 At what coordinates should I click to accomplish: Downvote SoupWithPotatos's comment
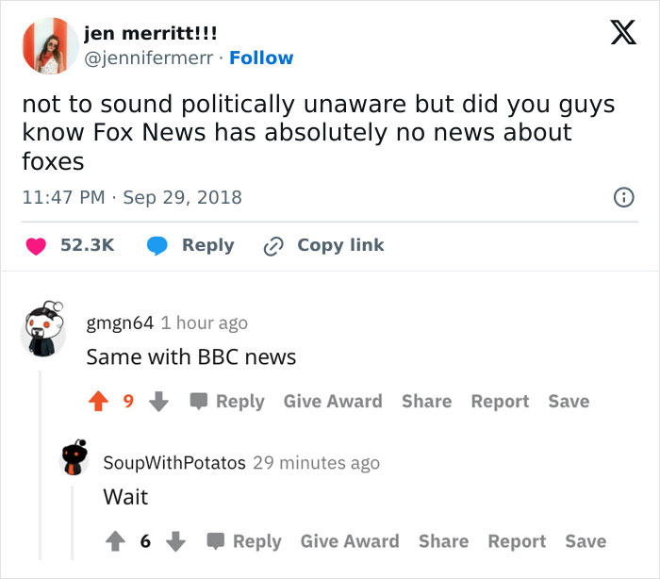tap(175, 541)
